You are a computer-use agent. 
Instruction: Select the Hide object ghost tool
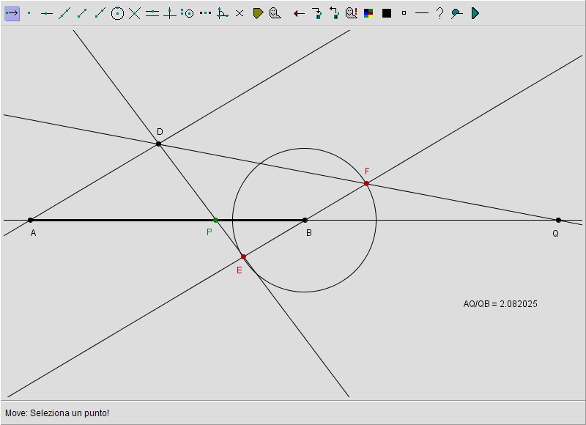275,13
